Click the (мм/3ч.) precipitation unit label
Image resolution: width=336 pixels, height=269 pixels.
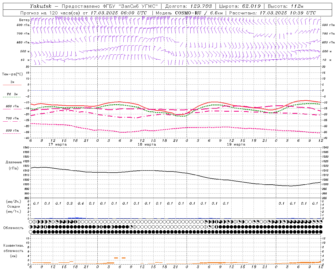click(14, 201)
